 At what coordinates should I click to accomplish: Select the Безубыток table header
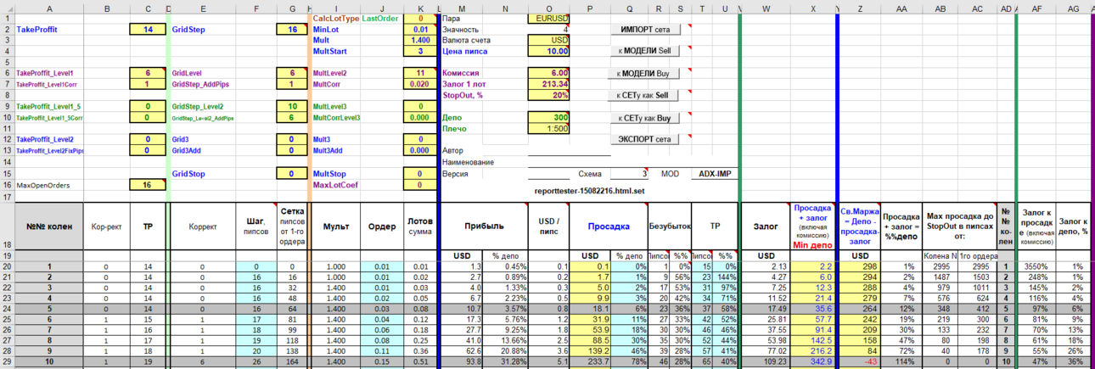click(670, 226)
